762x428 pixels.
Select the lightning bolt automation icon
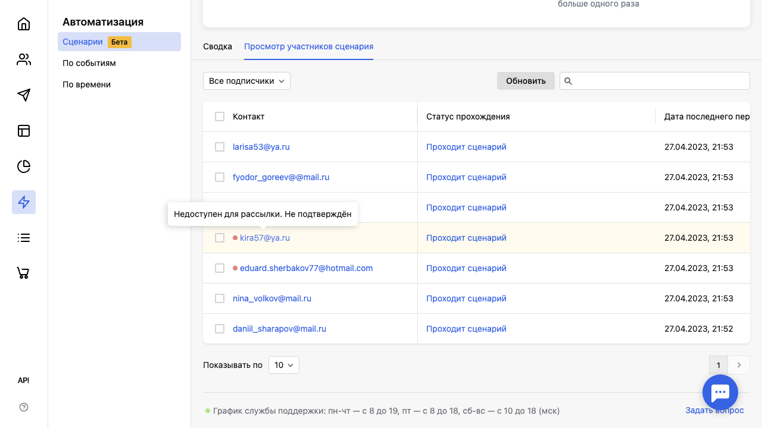coord(24,202)
